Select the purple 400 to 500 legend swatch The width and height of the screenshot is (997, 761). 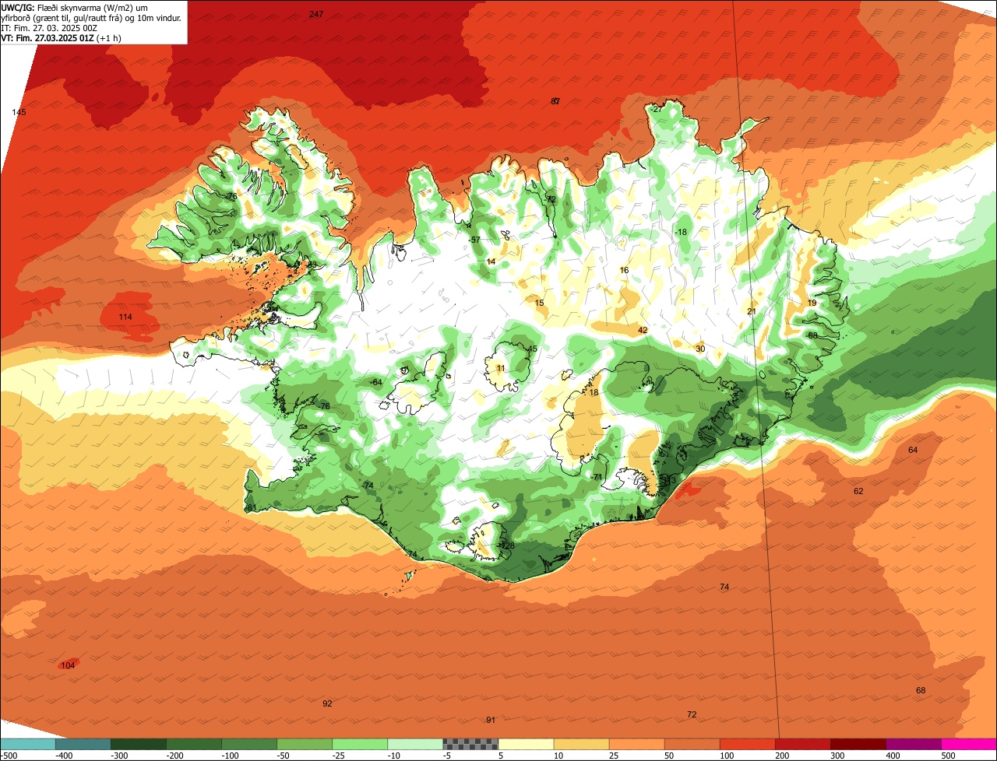[913, 744]
